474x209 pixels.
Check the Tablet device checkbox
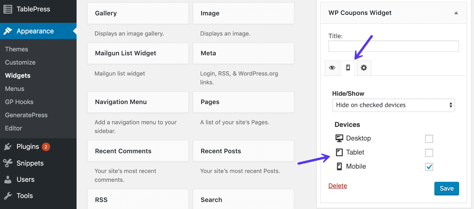pyautogui.click(x=429, y=153)
